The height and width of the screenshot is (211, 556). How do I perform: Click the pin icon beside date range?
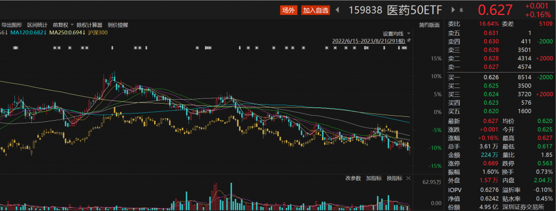coord(409,40)
